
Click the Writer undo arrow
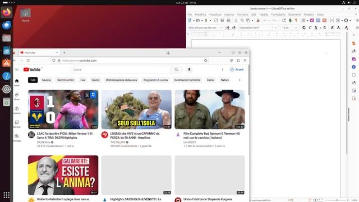click(x=265, y=20)
